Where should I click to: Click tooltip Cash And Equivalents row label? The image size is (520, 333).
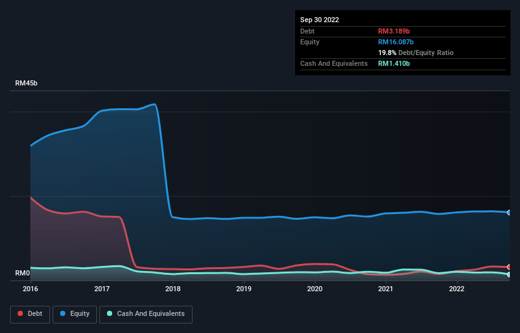[x=334, y=63]
